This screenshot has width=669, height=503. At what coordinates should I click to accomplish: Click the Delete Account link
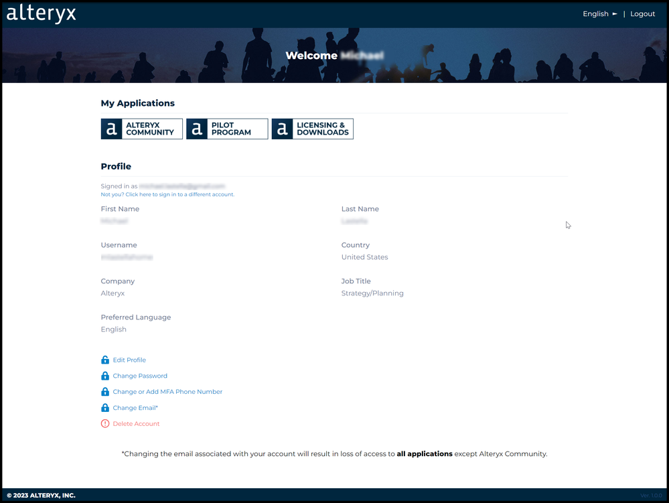point(136,424)
